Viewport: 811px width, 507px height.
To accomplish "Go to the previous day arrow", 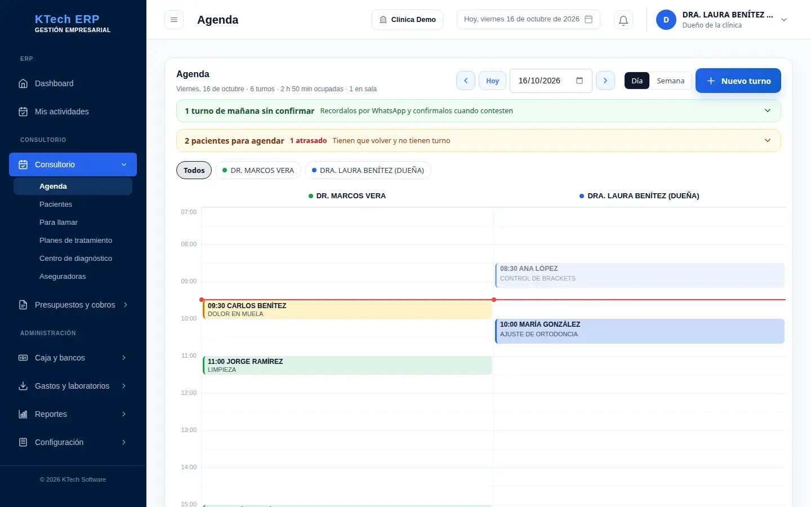I will [466, 81].
